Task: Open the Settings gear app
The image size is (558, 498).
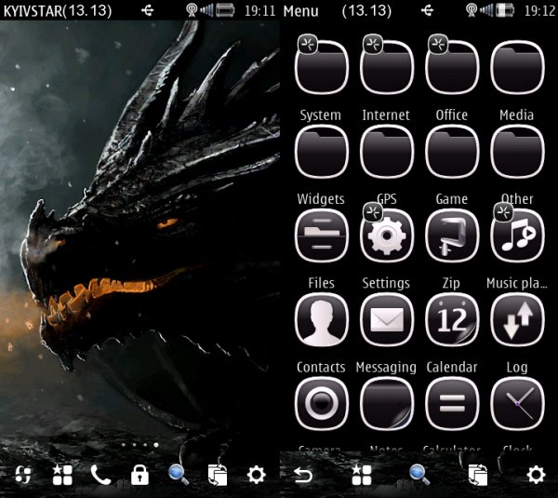Action: pos(387,236)
